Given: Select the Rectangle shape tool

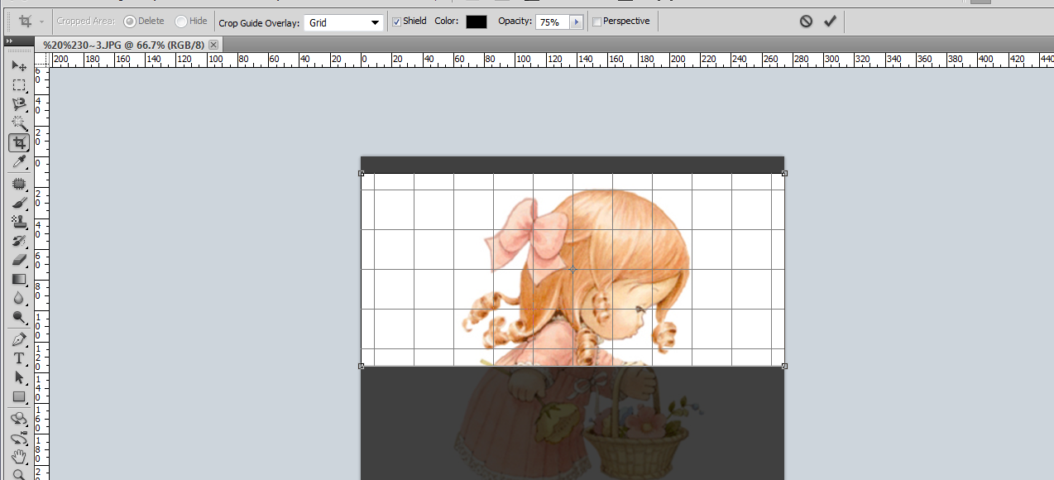Looking at the screenshot, I should pos(19,396).
